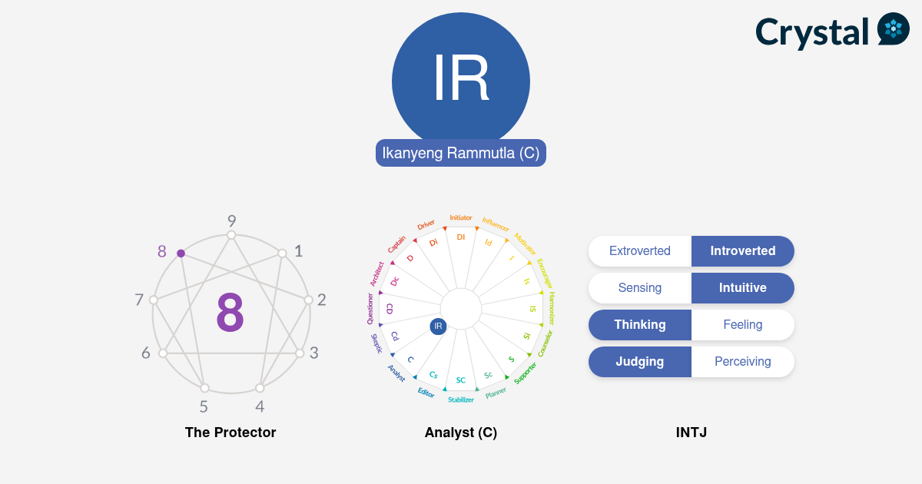922x484 pixels.
Task: Click the IS segment of the DISC wheel
Action: pyautogui.click(x=532, y=309)
